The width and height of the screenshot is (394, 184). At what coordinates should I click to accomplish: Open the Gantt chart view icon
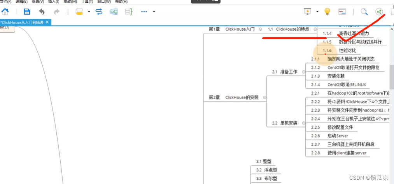coord(342,12)
